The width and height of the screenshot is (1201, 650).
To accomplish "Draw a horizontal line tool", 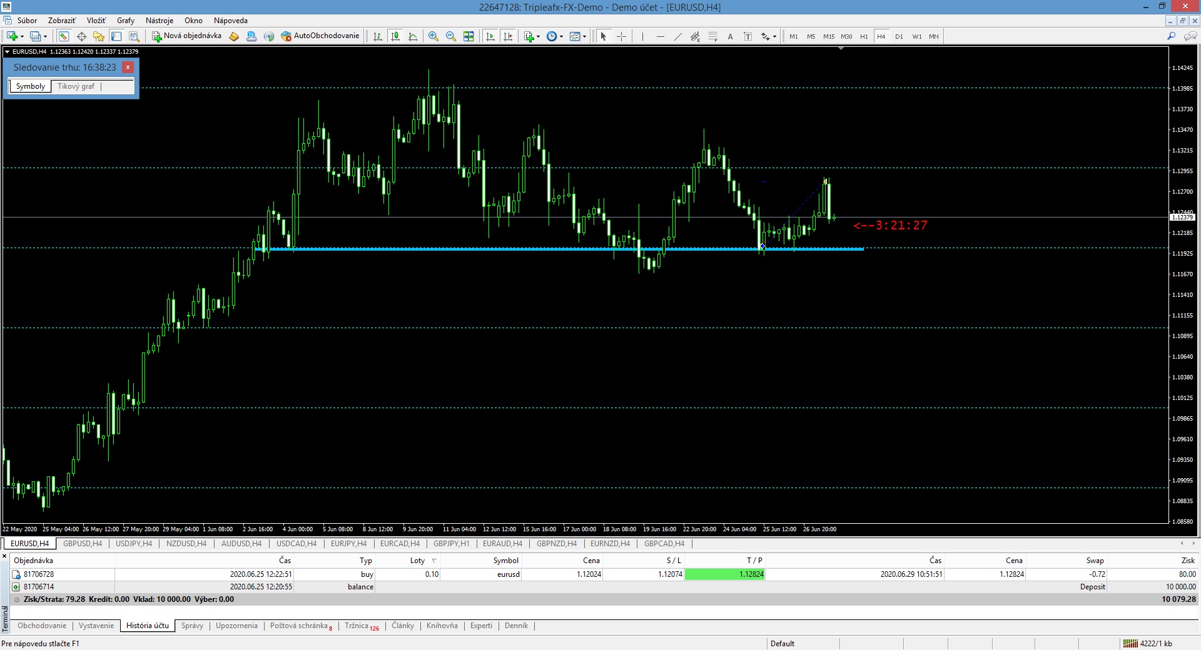I will [660, 36].
